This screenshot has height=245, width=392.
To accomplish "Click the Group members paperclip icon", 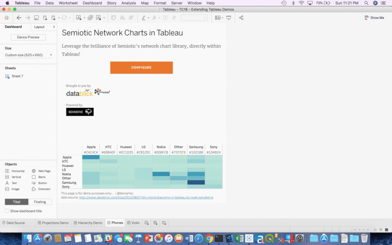I will [x=154, y=18].
